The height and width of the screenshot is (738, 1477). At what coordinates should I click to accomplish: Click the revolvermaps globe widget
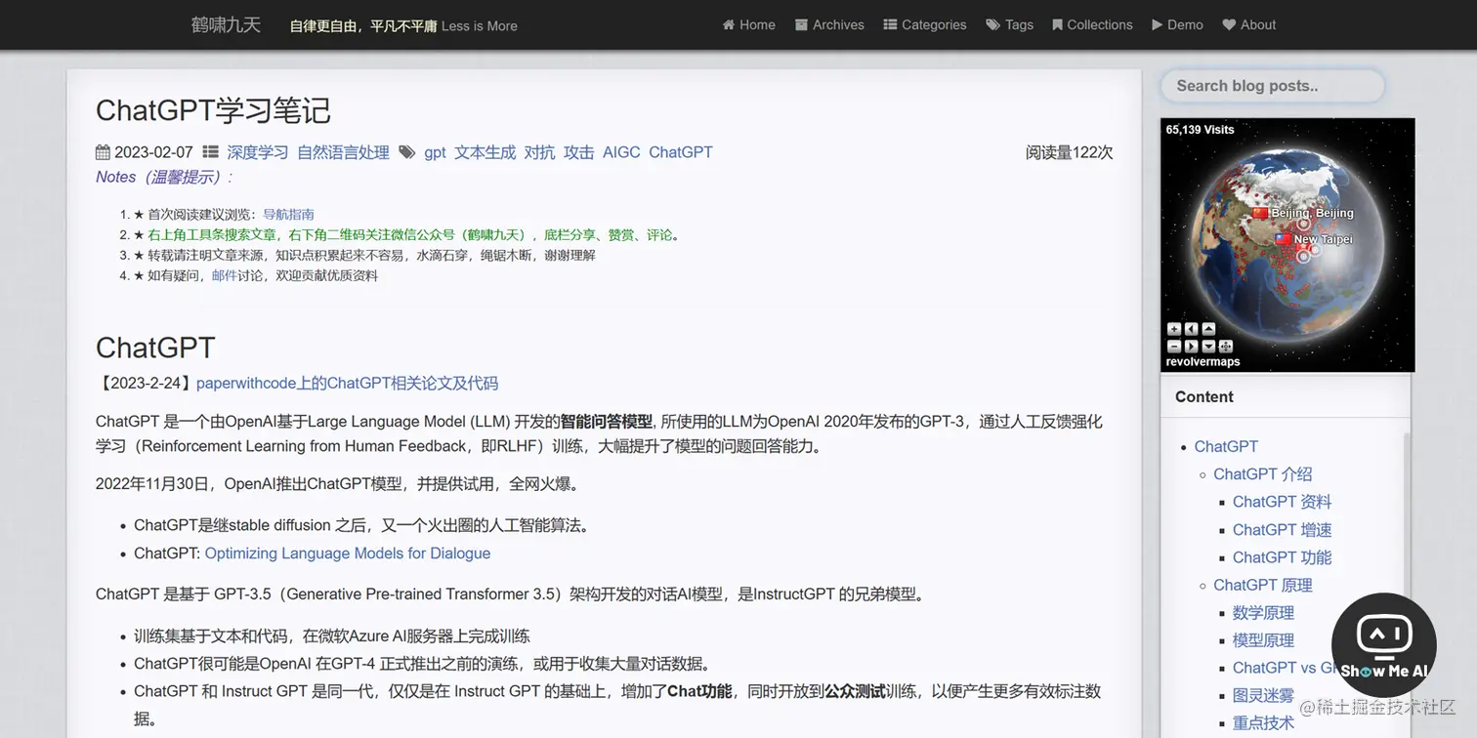click(1287, 245)
